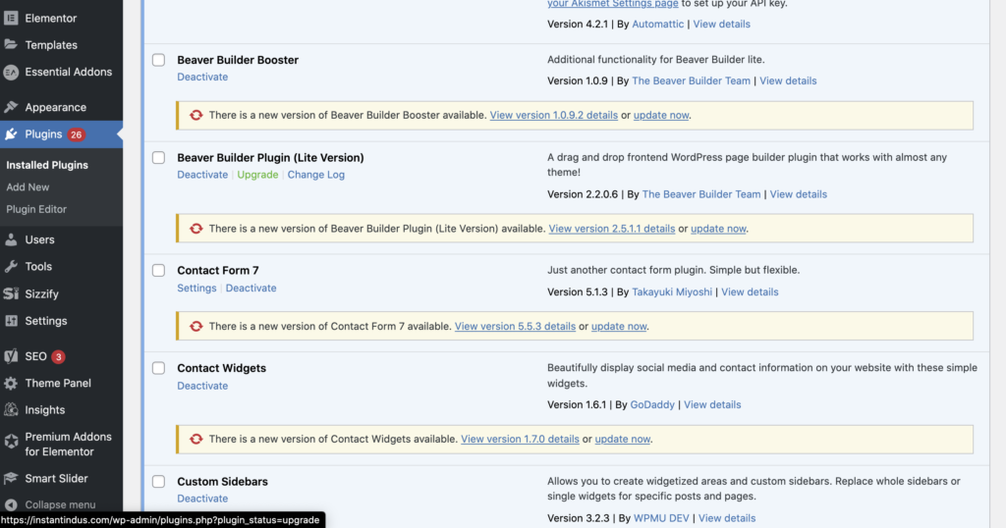Viewport: 1006px width, 528px height.
Task: Open Contact Form 7 Settings link
Action: [x=196, y=288]
